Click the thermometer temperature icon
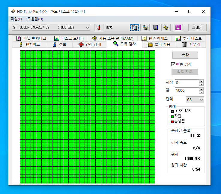The image size is (221, 194). tap(99, 28)
